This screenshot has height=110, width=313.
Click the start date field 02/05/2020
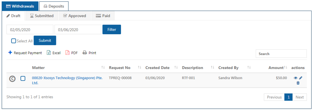[30, 30]
